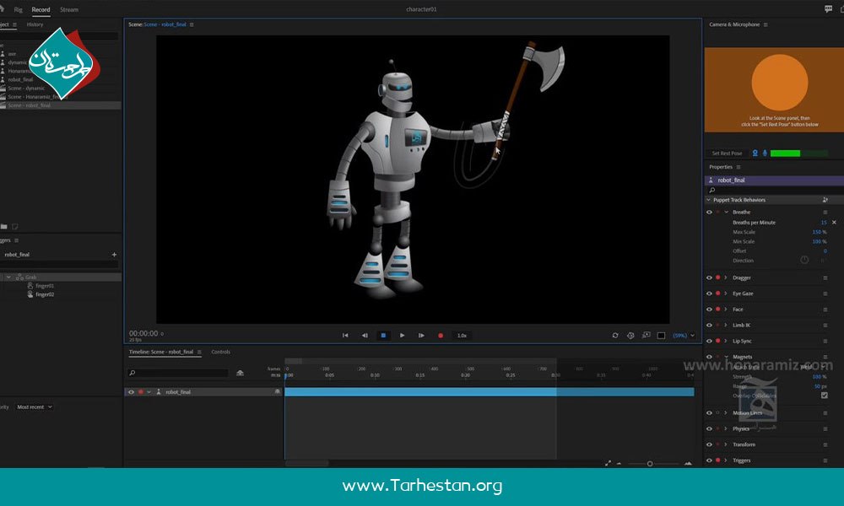
Task: Toggle visibility of the Lip Sync behavior
Action: click(710, 341)
